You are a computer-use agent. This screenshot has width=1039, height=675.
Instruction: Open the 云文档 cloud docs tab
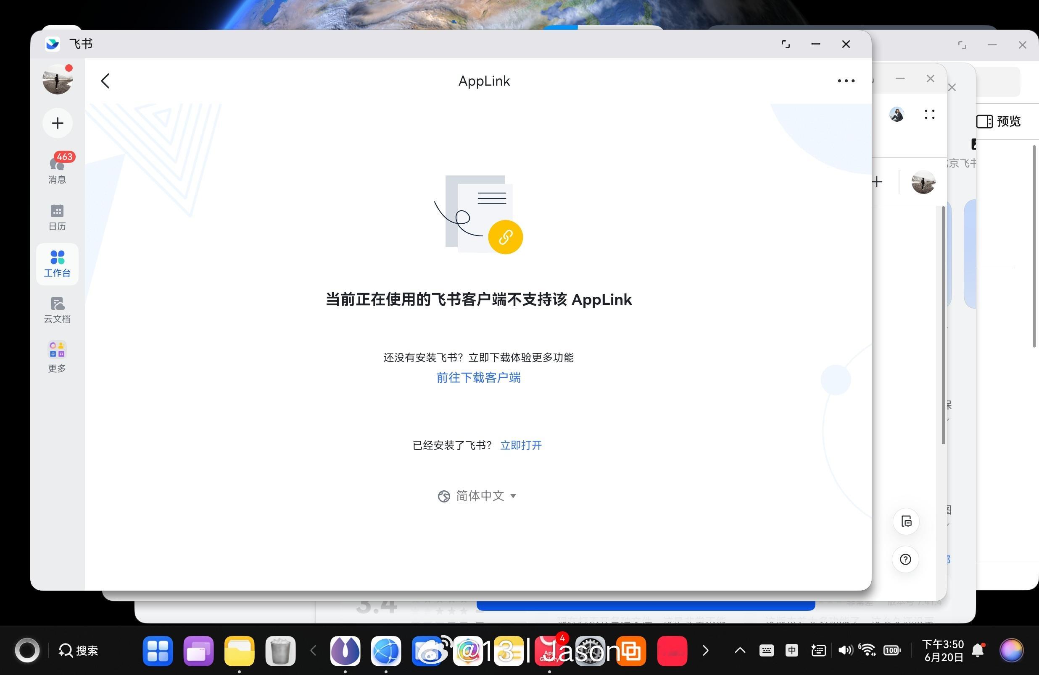click(57, 310)
